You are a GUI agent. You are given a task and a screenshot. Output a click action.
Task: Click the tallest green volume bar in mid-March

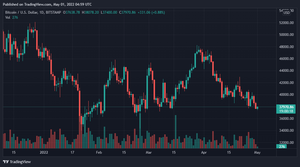[x=175, y=132]
